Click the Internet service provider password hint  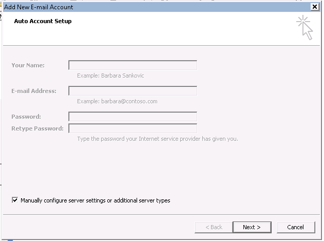(x=158, y=139)
